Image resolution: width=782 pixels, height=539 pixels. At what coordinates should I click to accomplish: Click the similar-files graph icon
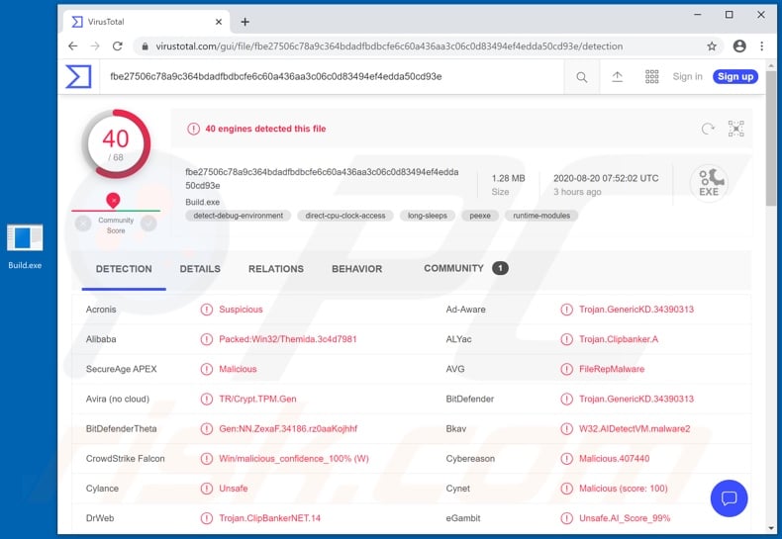coord(735,129)
